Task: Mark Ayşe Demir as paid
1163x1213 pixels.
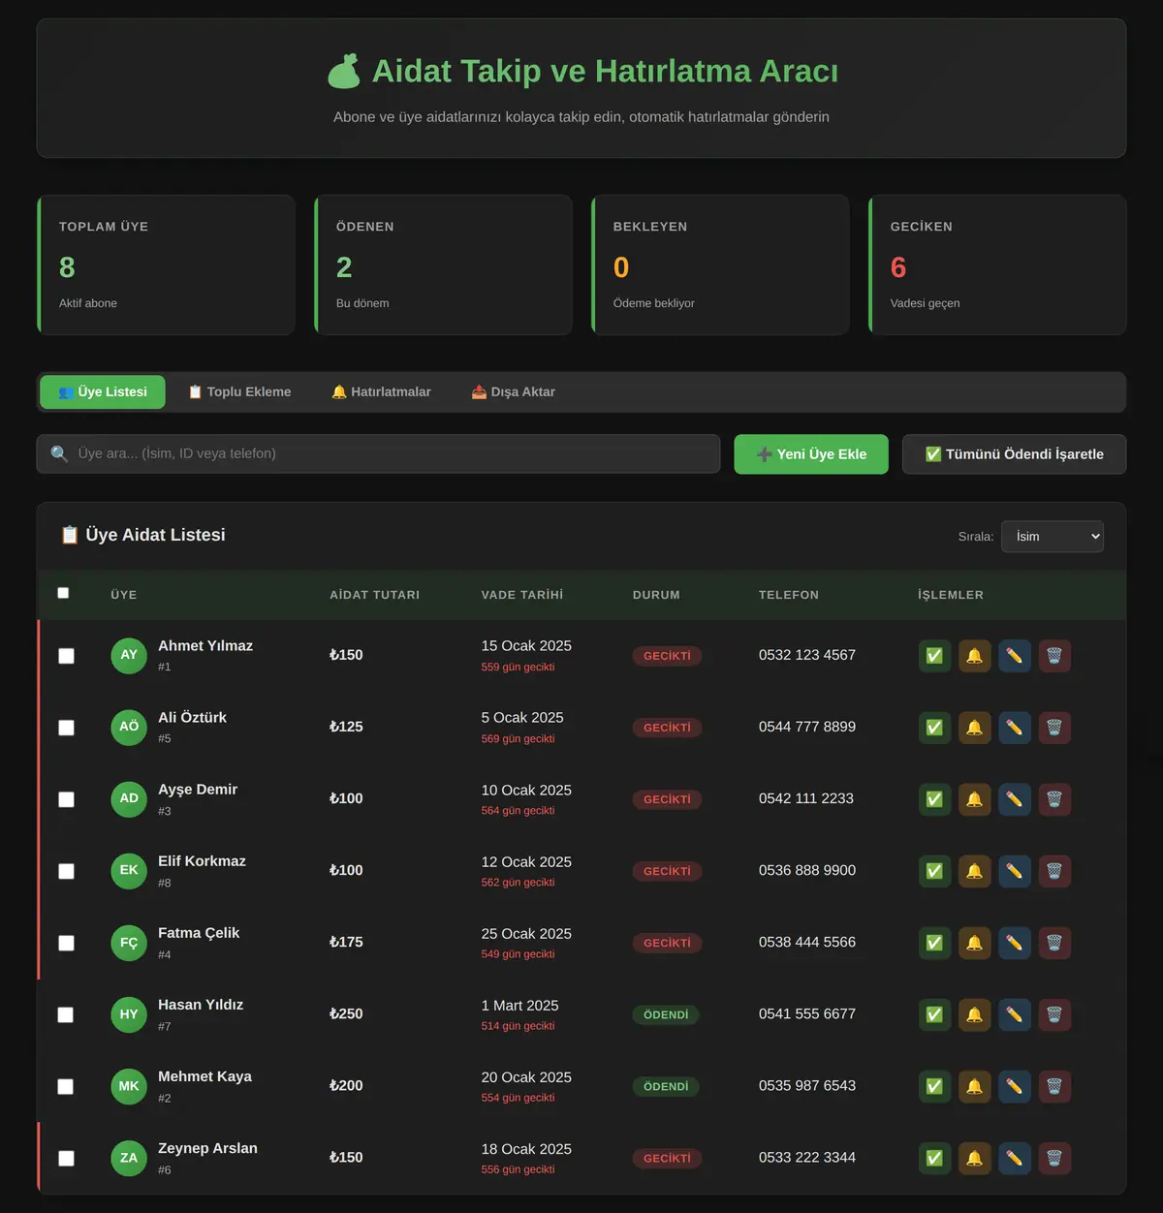Action: tap(934, 799)
